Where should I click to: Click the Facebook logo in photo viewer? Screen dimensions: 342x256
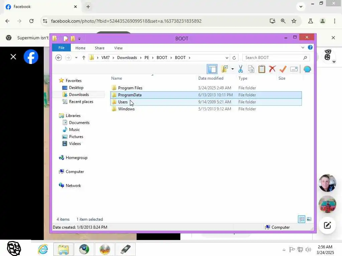[x=31, y=57]
